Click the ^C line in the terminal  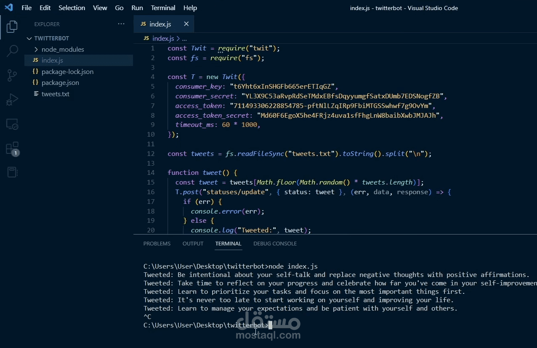147,317
